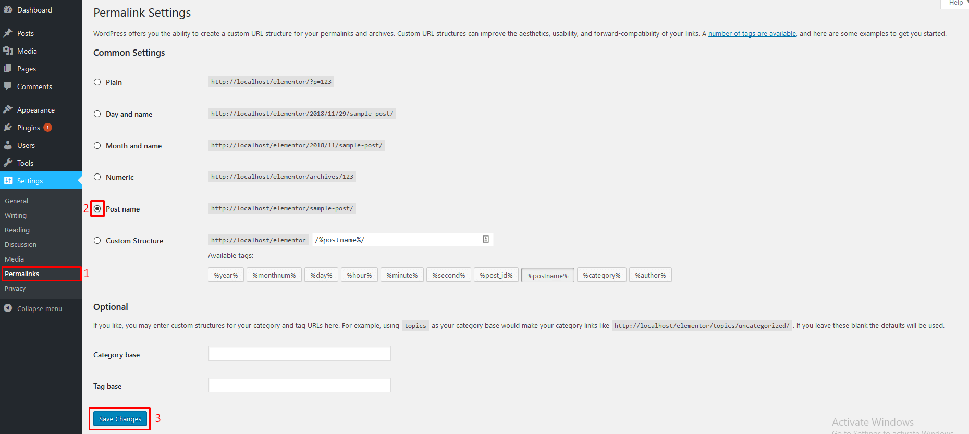Viewport: 969px width, 434px height.
Task: Click the Plugins plug icon
Action: click(x=8, y=128)
